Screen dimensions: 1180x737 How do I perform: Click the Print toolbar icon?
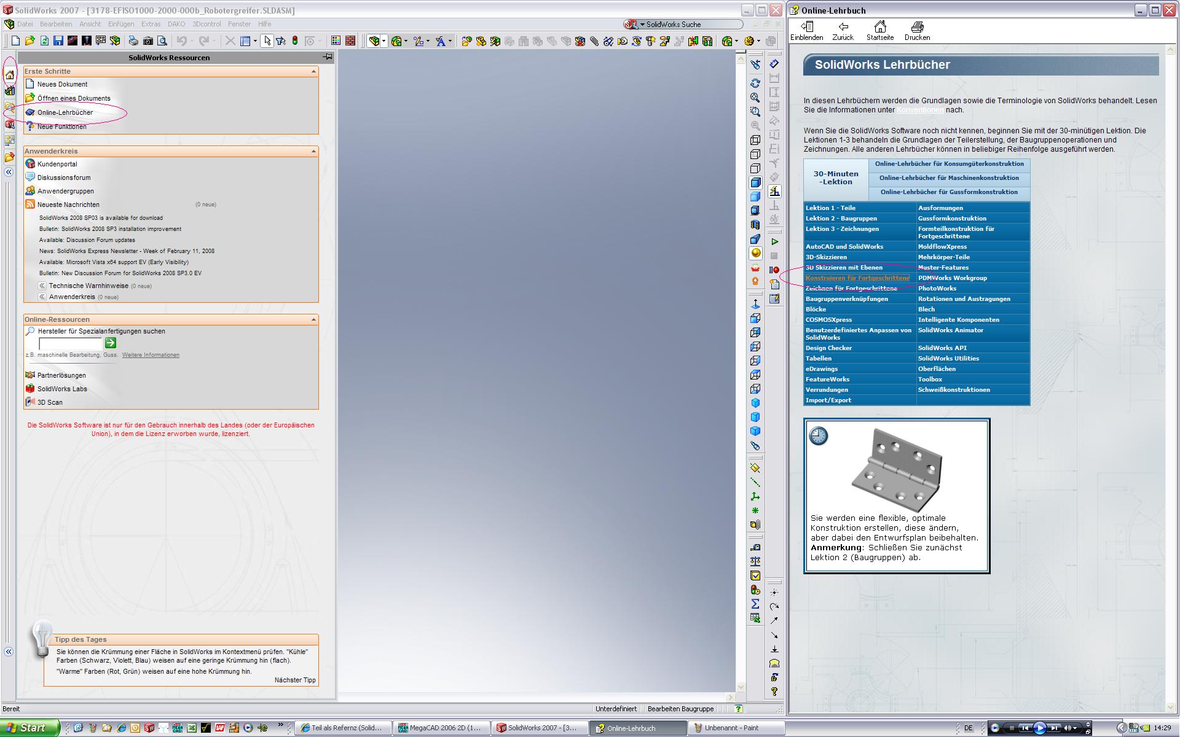point(133,41)
